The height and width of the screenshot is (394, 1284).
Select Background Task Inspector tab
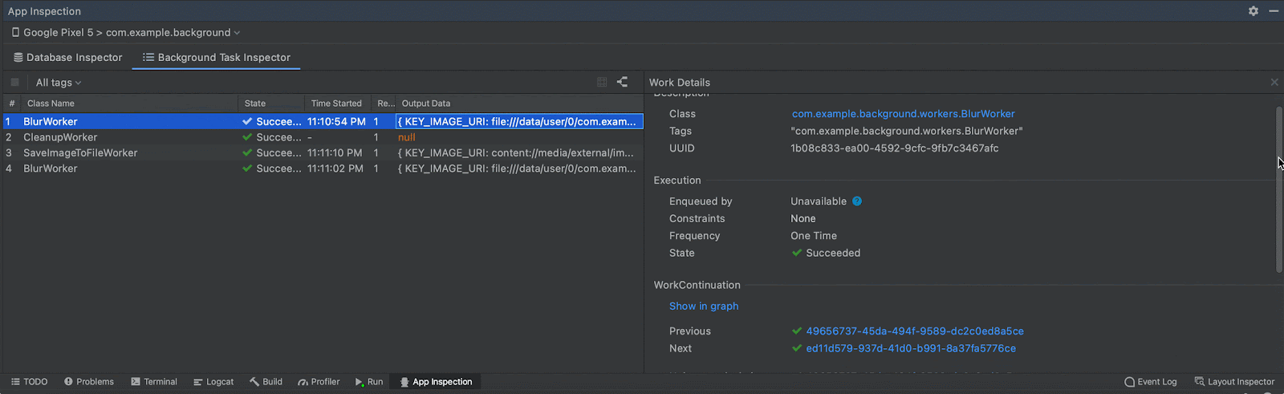coord(216,57)
